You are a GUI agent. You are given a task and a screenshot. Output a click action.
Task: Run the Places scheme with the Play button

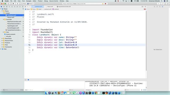(13, 4)
